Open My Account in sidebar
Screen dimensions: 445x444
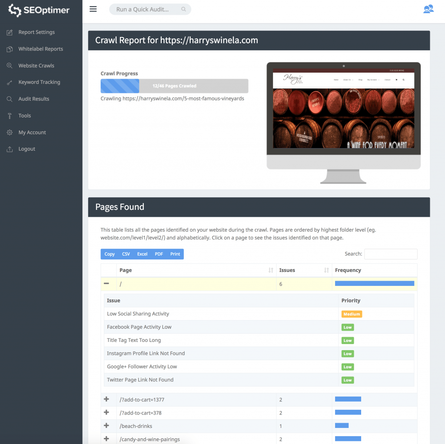[x=32, y=133]
